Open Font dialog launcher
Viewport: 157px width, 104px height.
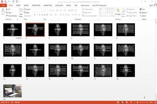(x=58, y=19)
